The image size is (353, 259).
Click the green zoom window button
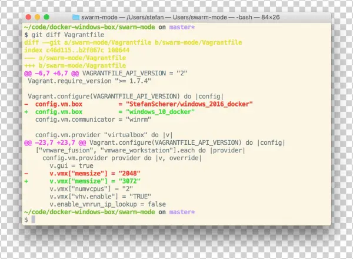[46, 17]
